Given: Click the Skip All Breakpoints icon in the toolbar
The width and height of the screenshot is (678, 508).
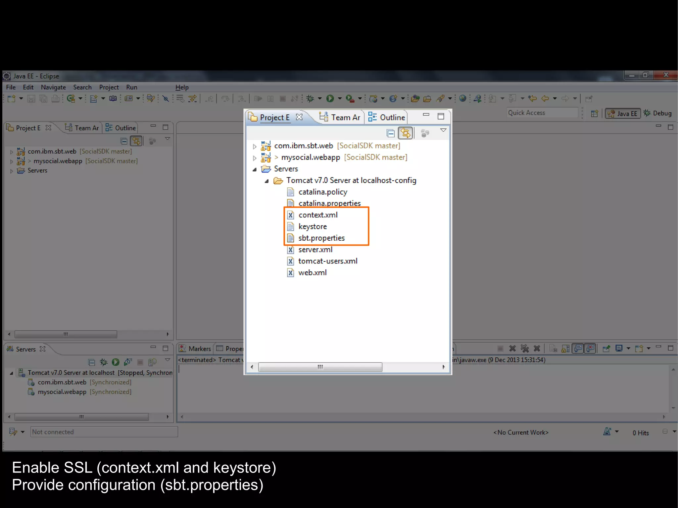Looking at the screenshot, I should coord(166,99).
